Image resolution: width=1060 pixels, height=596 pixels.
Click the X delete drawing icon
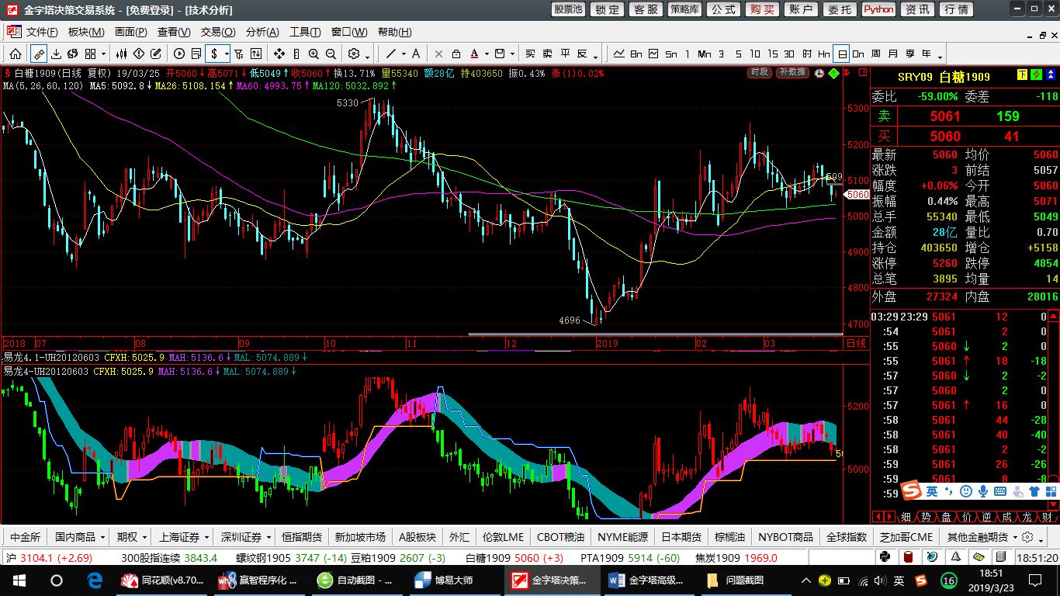[x=438, y=54]
